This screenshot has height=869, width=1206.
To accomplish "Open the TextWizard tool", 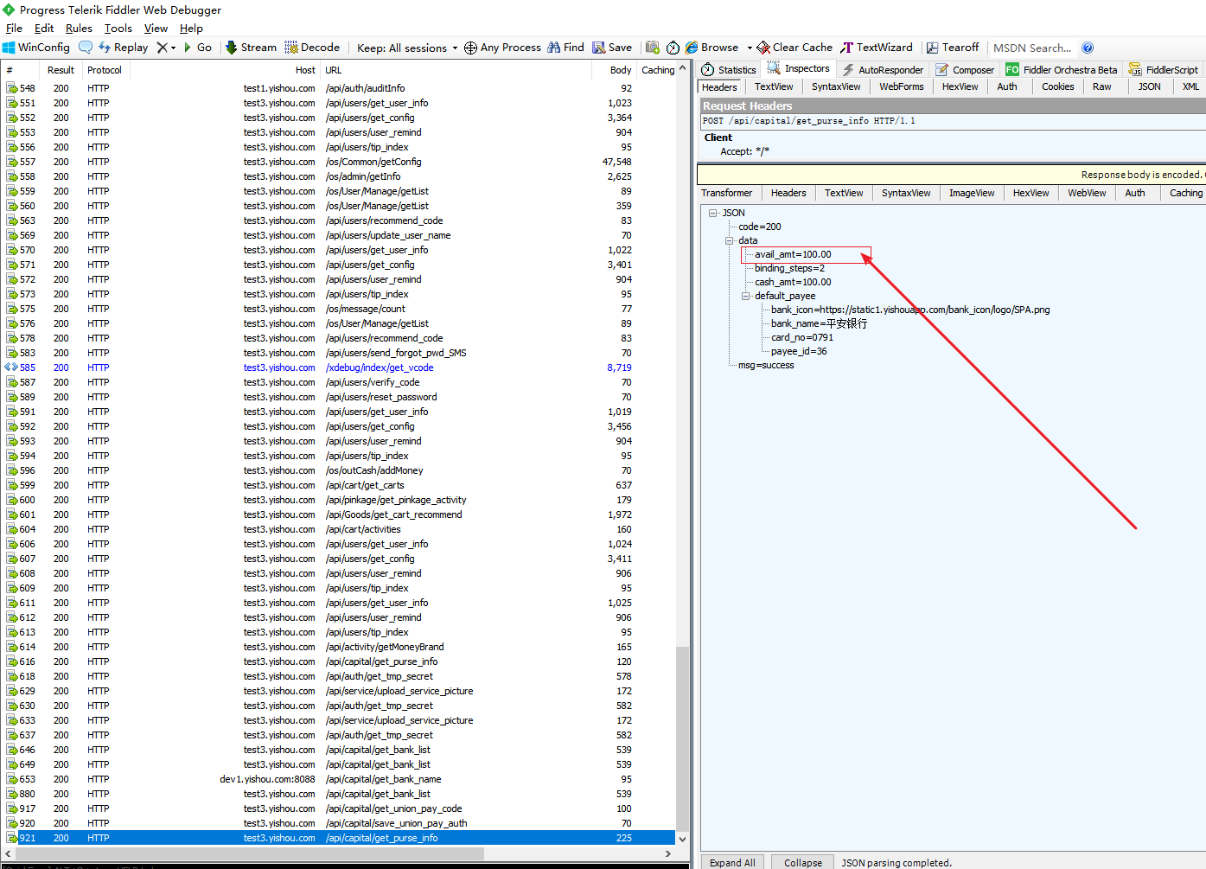I will tap(877, 48).
